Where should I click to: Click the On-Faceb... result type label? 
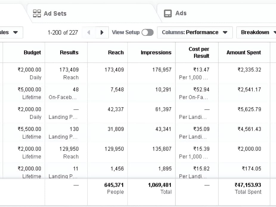[63, 97]
